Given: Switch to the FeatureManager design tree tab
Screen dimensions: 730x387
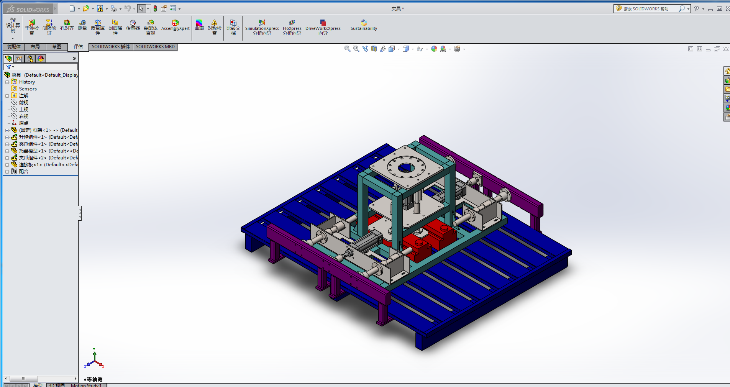Looking at the screenshot, I should click(8, 59).
